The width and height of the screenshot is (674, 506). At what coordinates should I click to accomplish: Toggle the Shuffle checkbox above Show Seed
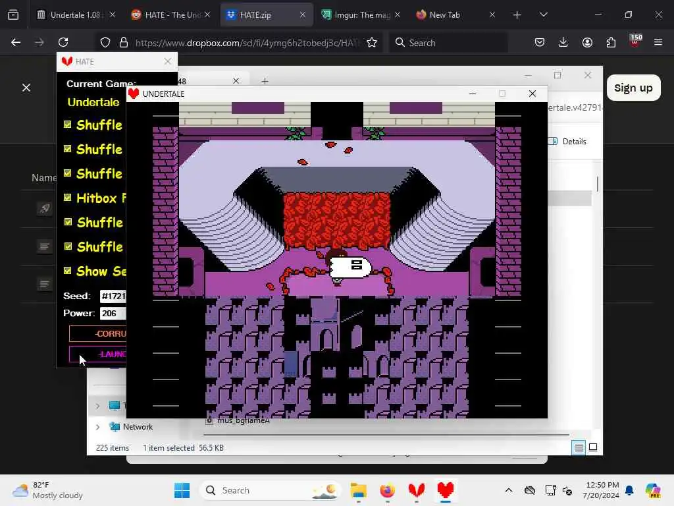pyautogui.click(x=68, y=246)
